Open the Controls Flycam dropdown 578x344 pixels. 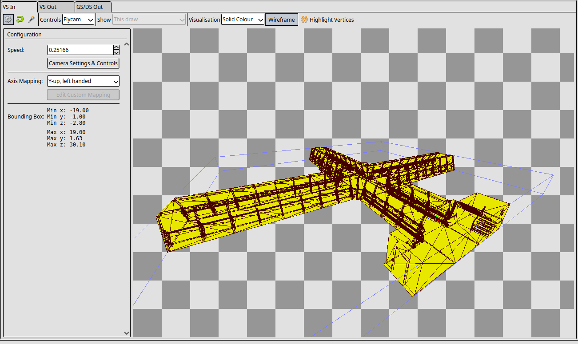click(78, 20)
